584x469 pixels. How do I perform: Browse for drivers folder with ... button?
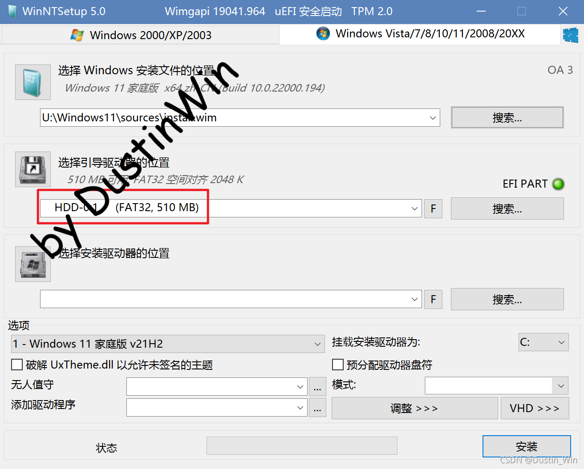point(317,408)
